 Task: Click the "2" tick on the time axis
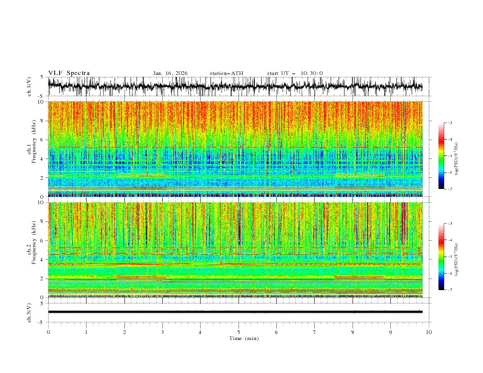click(x=124, y=332)
